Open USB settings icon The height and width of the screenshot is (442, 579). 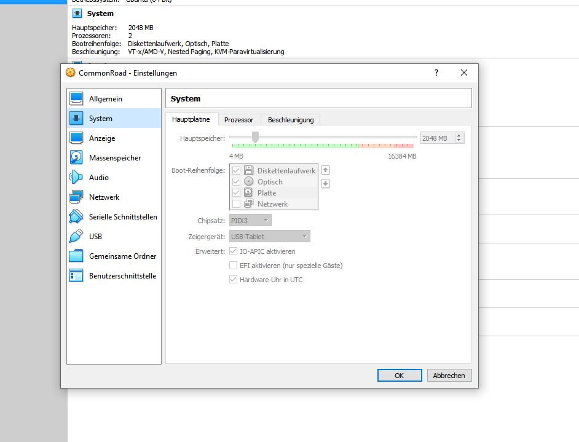pos(76,236)
